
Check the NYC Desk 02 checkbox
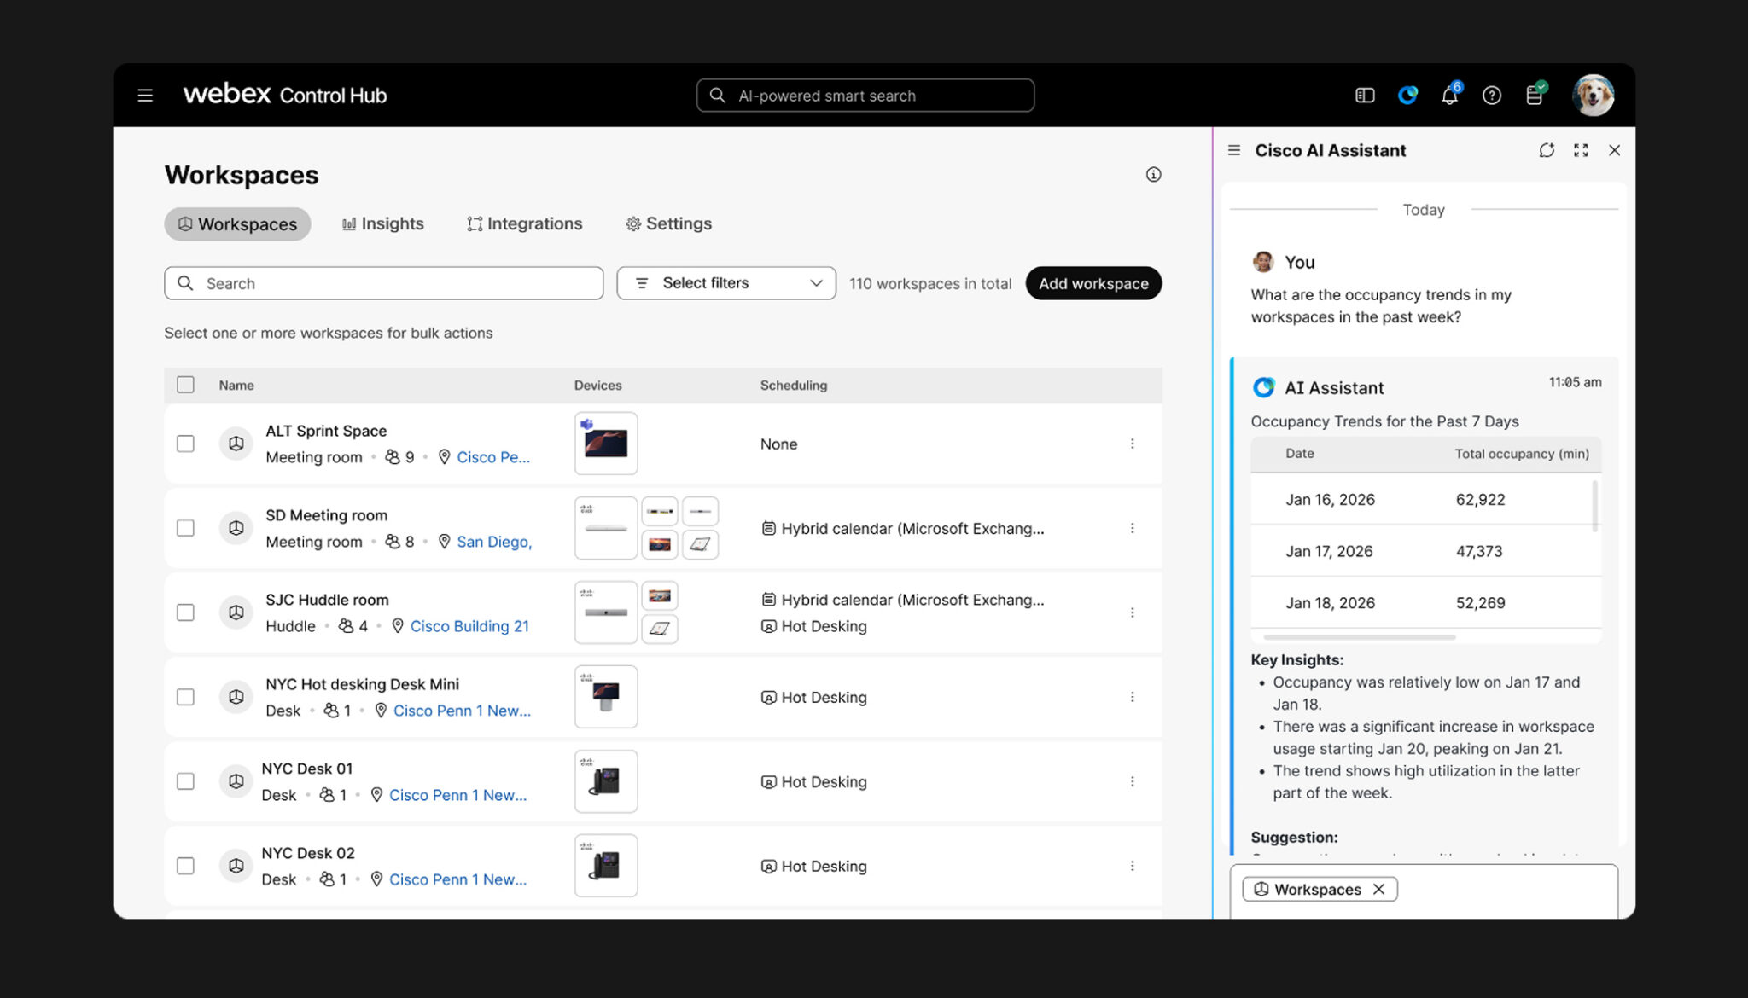185,866
